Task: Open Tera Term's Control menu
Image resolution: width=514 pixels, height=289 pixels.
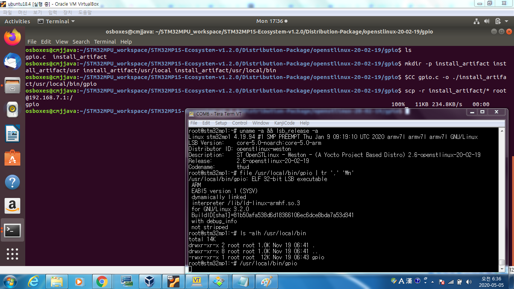Action: tap(240, 123)
